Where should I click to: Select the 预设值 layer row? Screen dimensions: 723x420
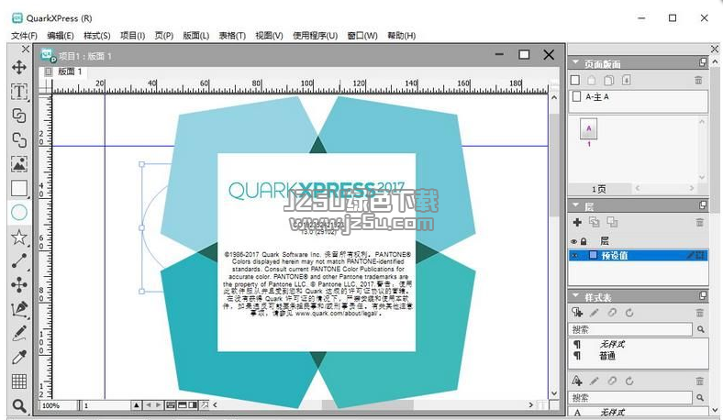639,256
